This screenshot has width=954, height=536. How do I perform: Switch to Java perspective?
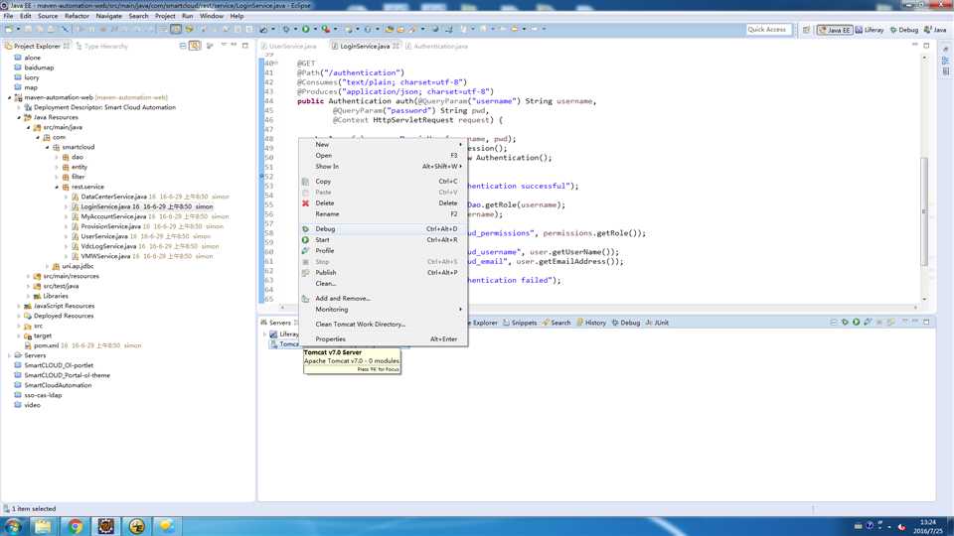click(x=935, y=29)
